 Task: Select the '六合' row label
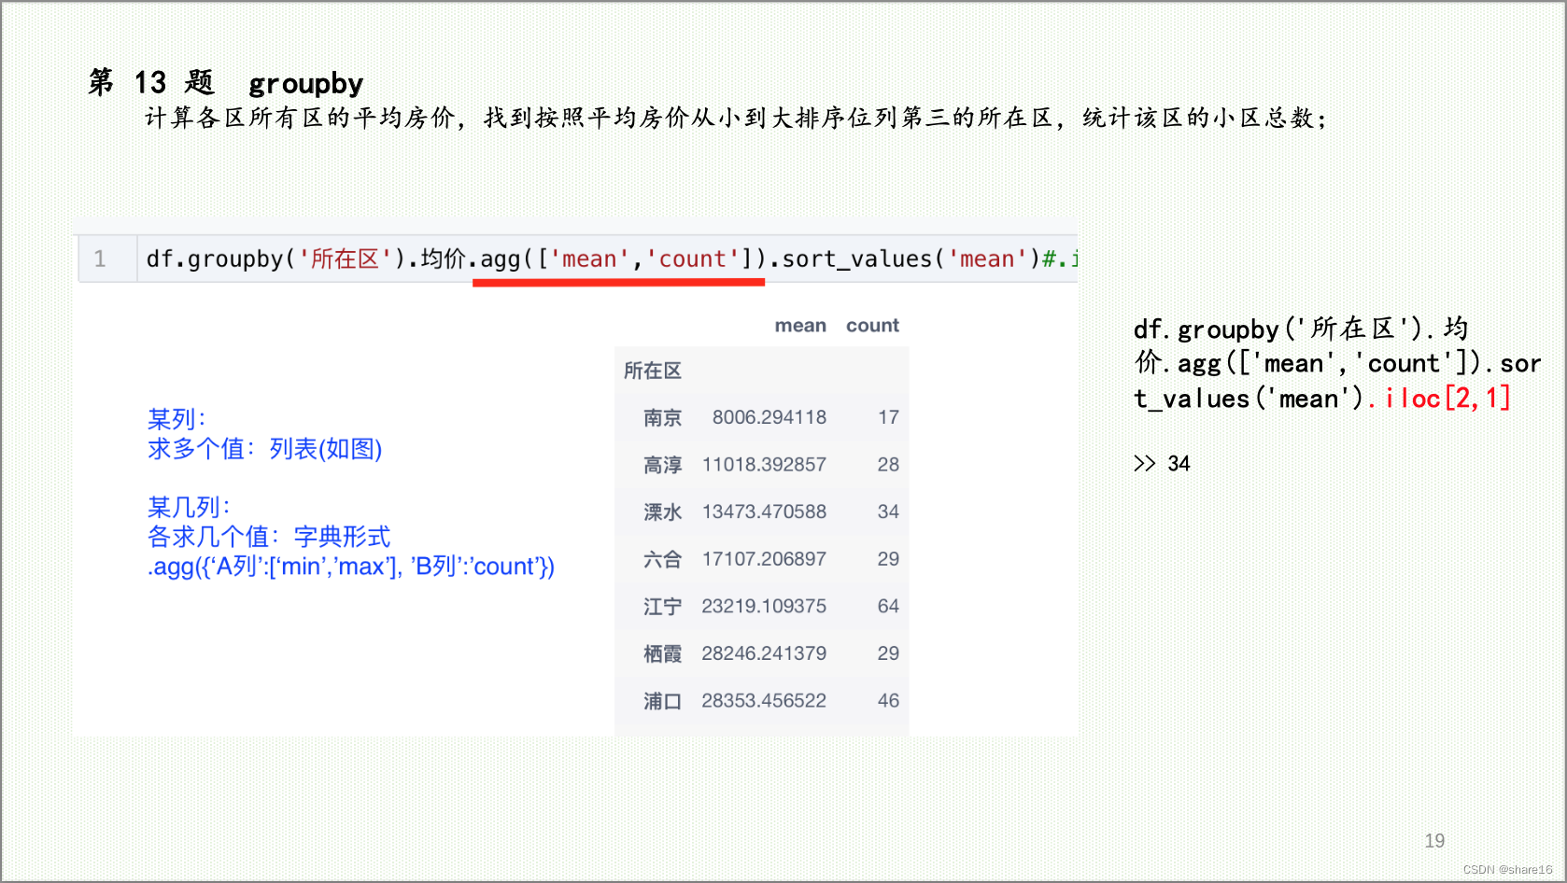662,559
